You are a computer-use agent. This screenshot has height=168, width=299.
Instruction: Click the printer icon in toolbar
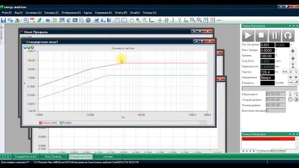click(x=17, y=20)
